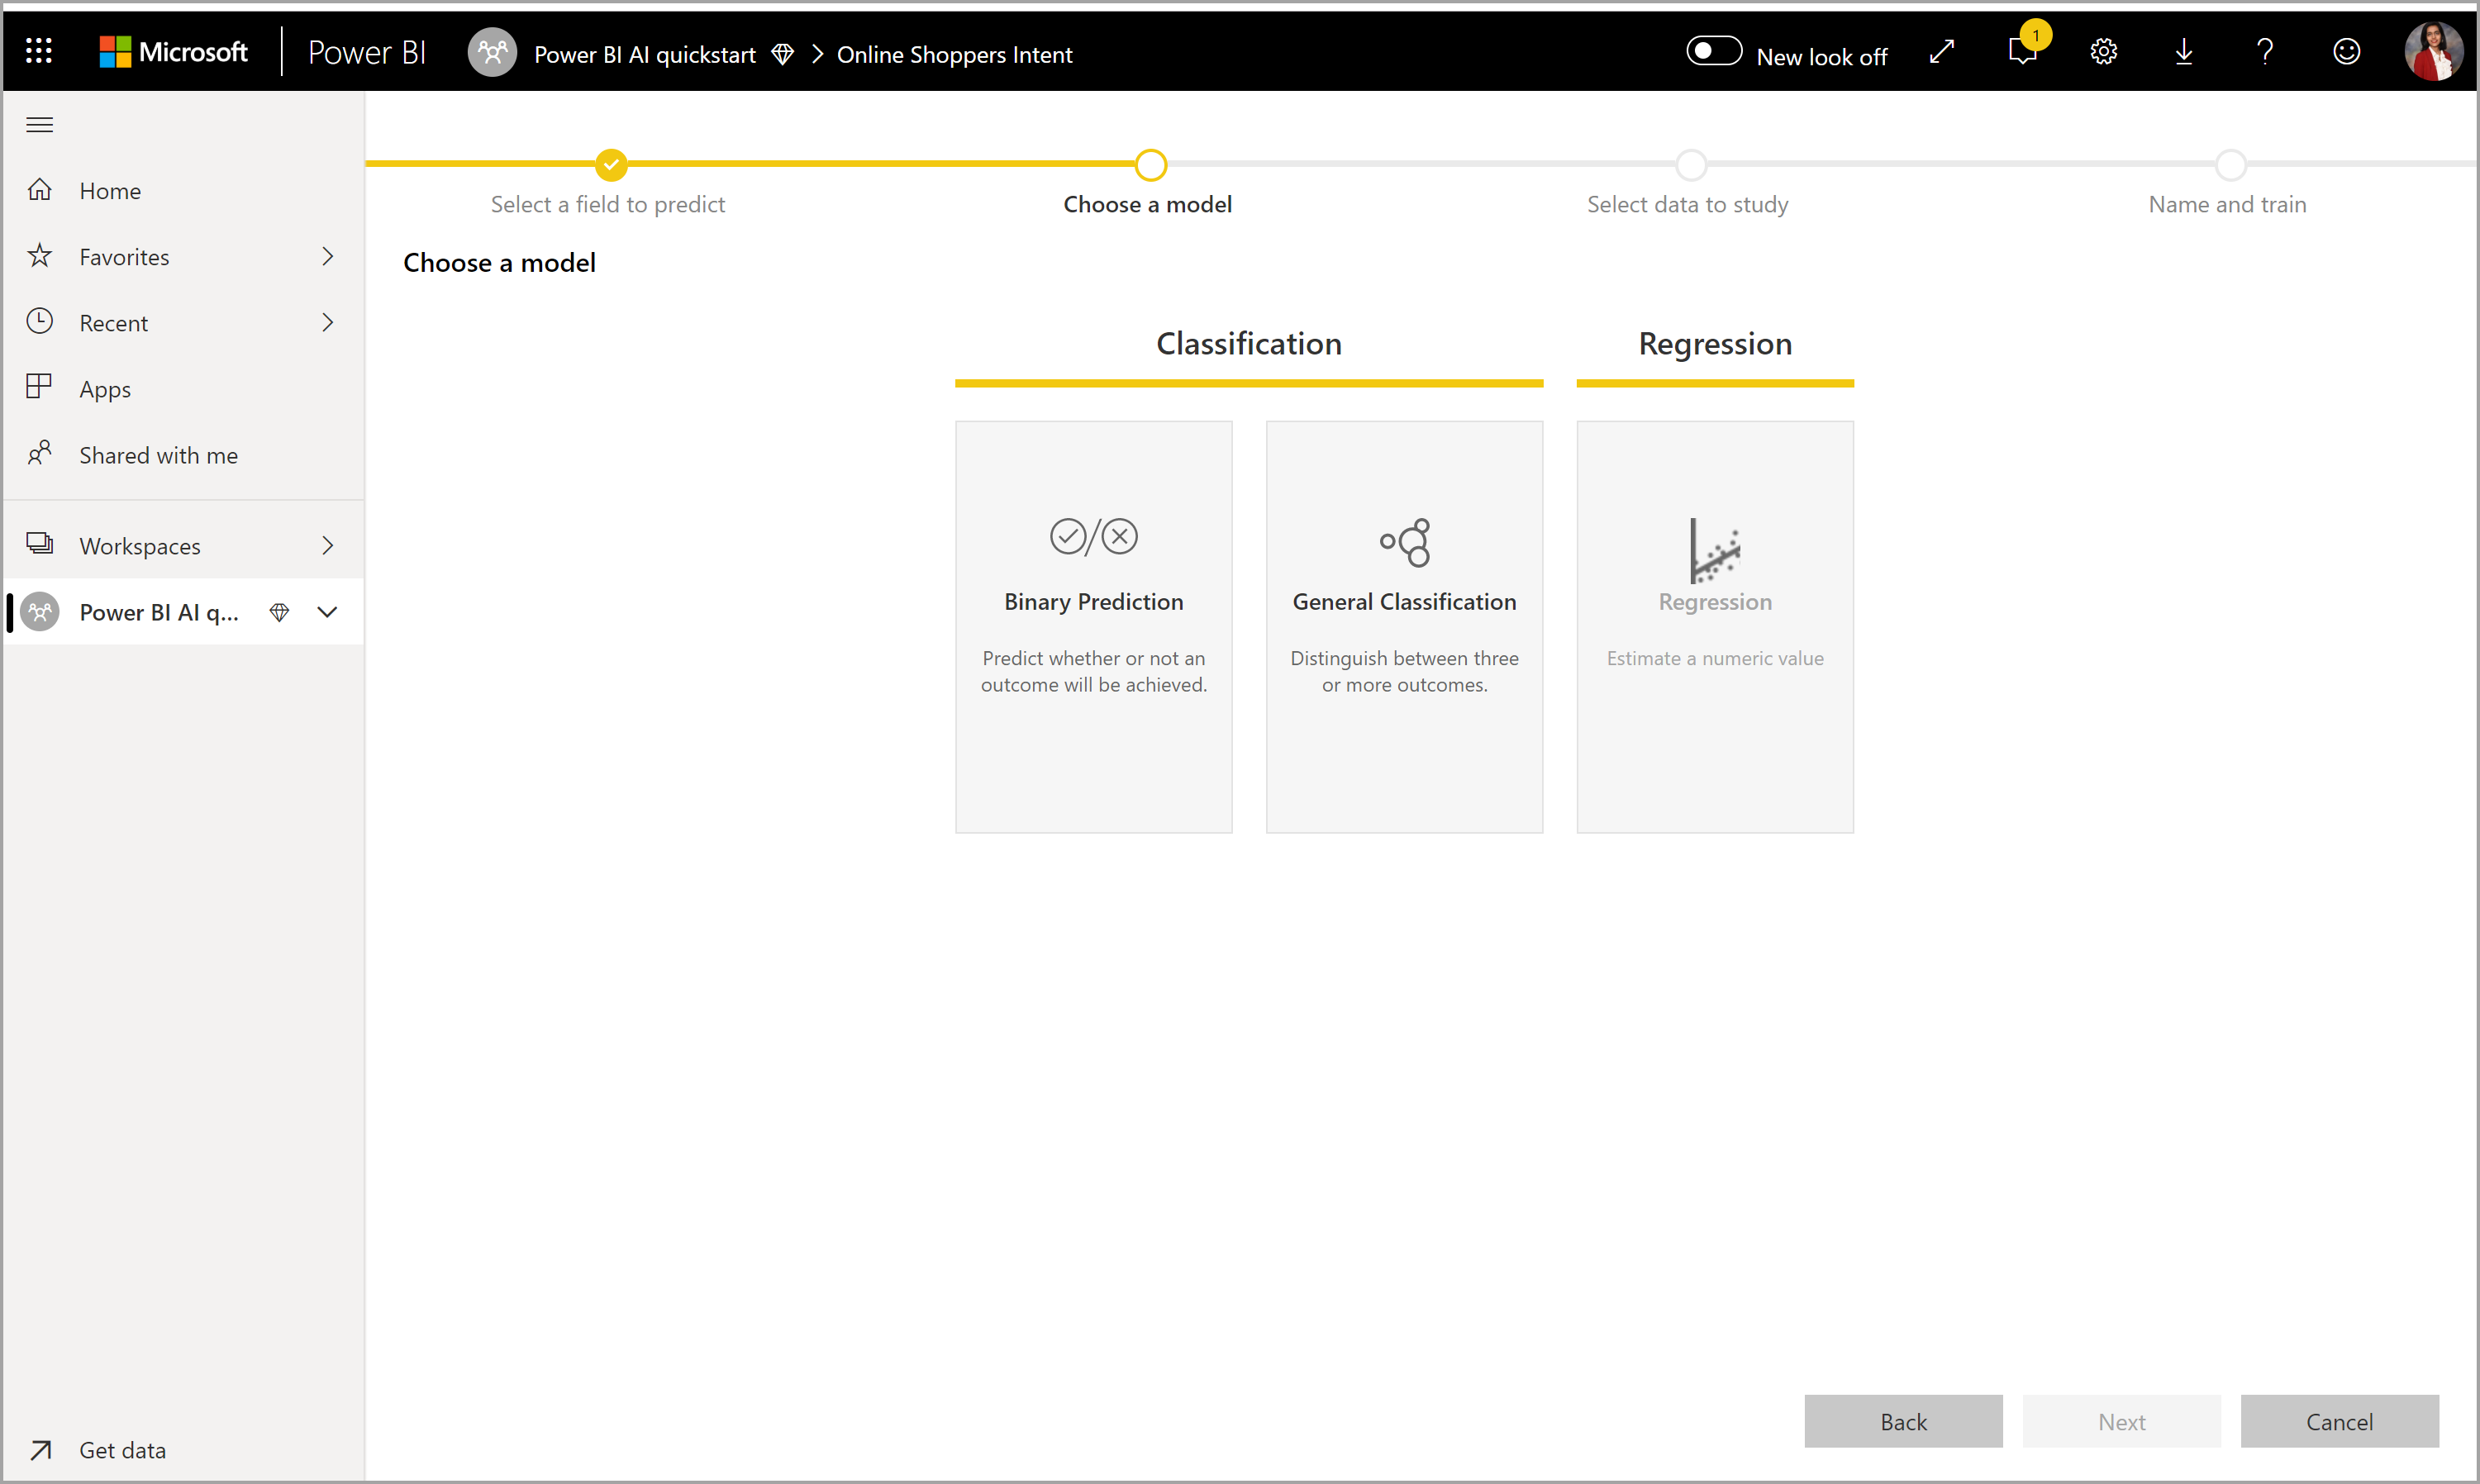Switch to the Classification tab

click(1247, 343)
